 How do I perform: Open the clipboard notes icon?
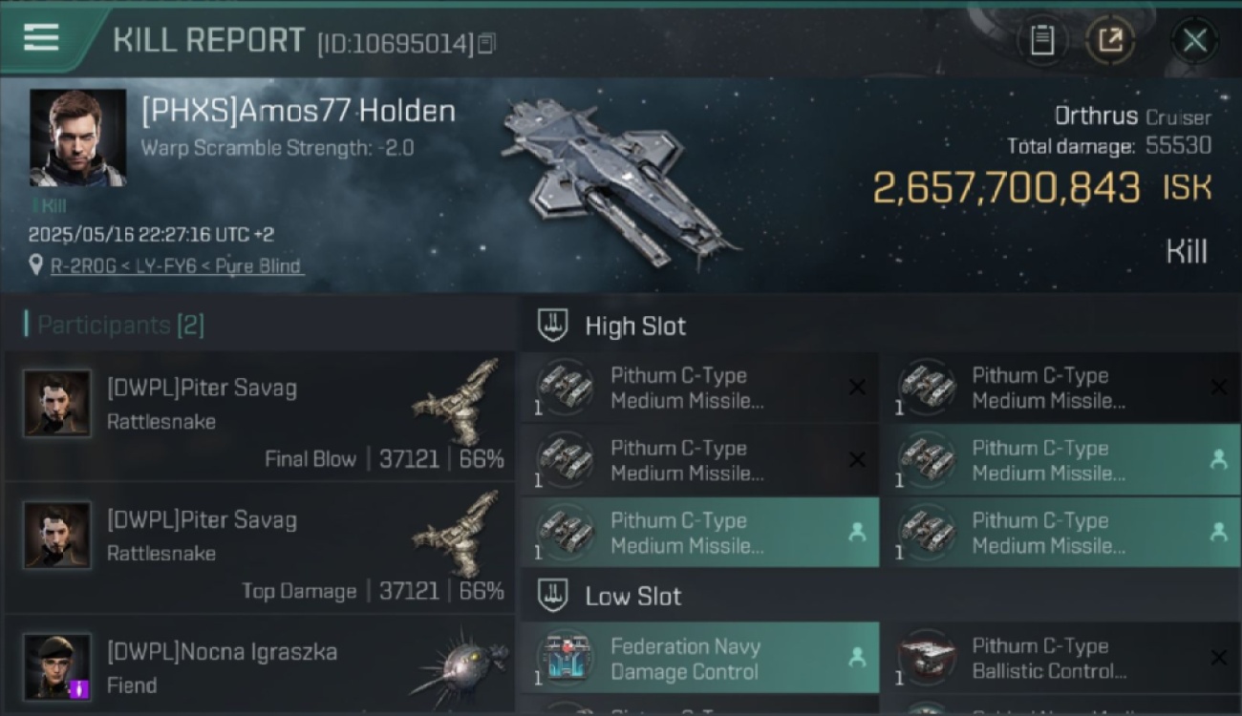tap(1042, 40)
